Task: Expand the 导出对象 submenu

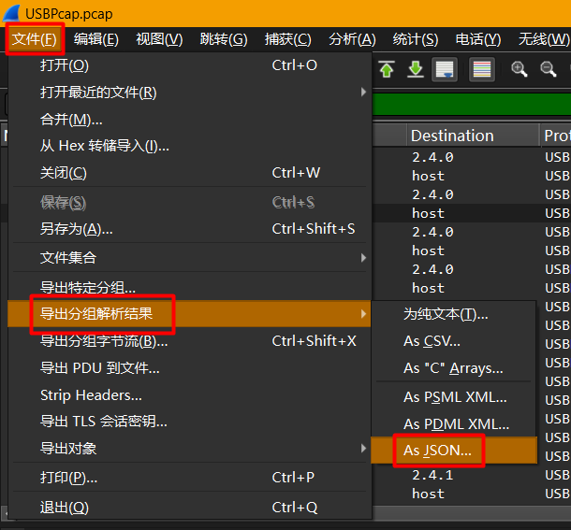Action: (187, 449)
